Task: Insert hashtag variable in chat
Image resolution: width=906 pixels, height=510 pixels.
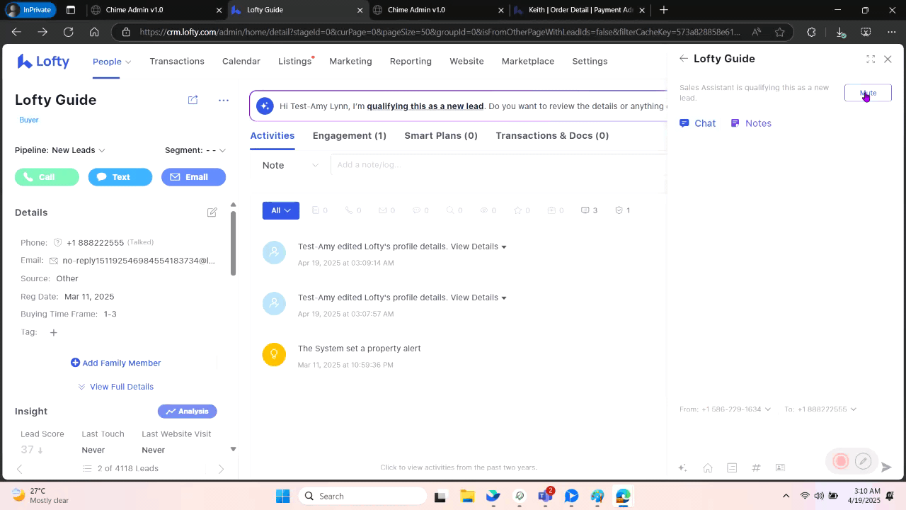Action: 756,467
